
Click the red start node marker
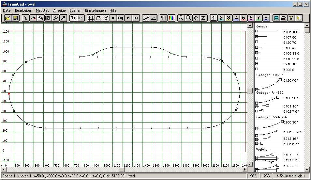click(9, 93)
